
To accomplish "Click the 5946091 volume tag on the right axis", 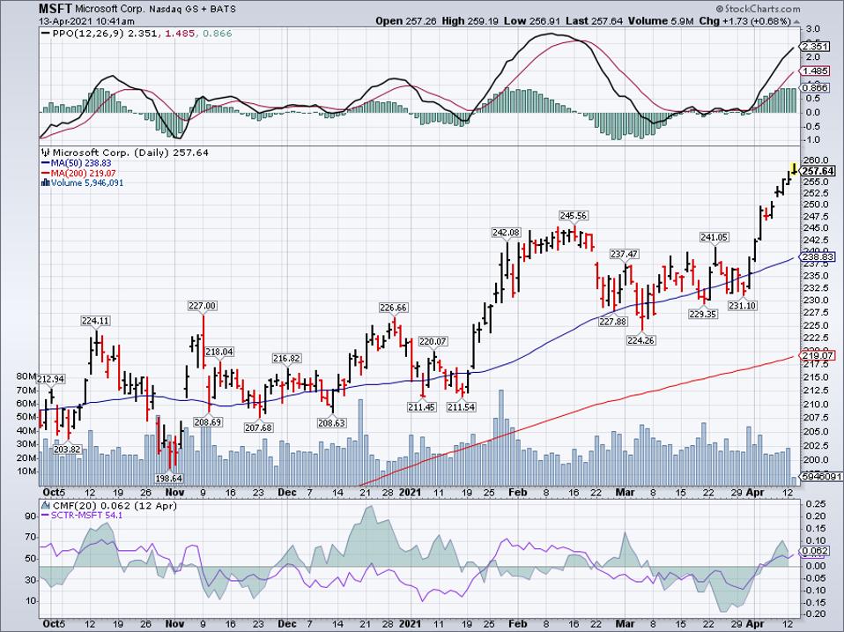I will coord(821,476).
